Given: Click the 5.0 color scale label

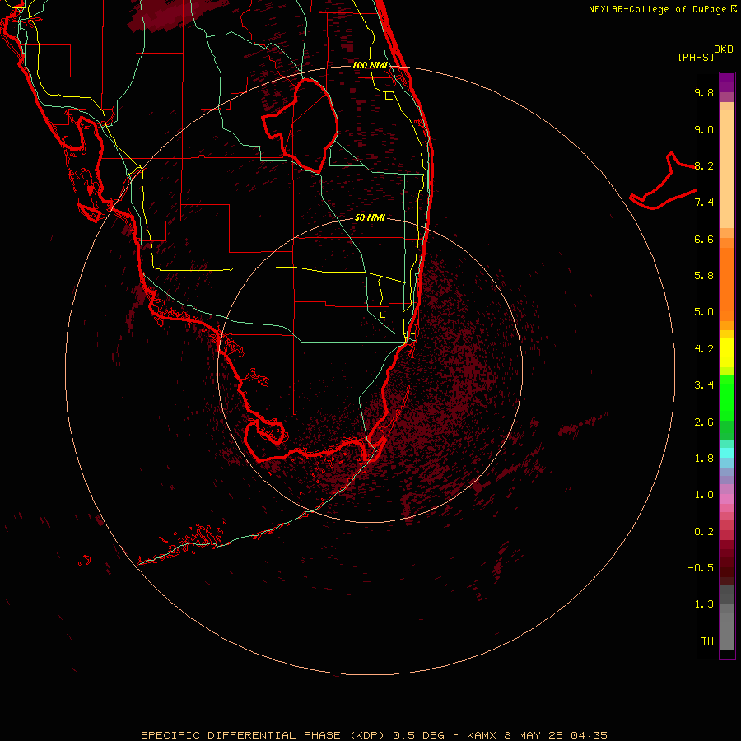Looking at the screenshot, I should (704, 312).
